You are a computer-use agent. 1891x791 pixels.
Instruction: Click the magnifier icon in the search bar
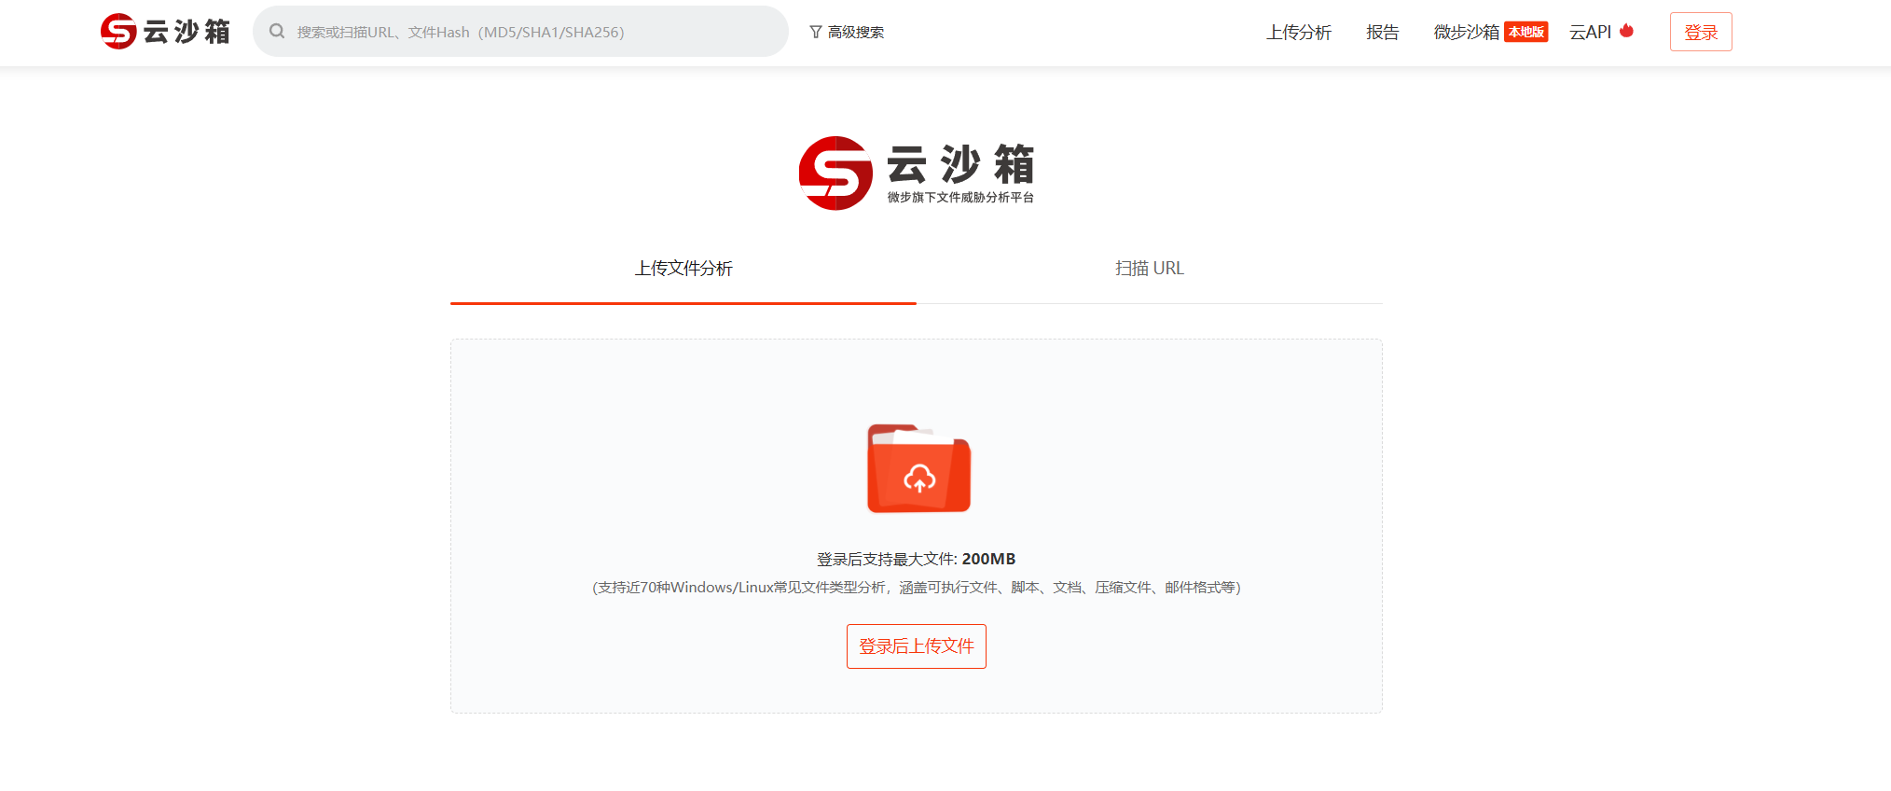[277, 32]
